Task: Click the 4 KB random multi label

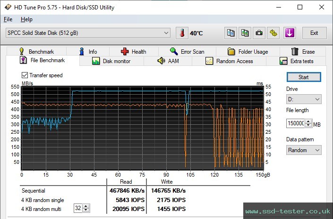Action: tap(41, 209)
